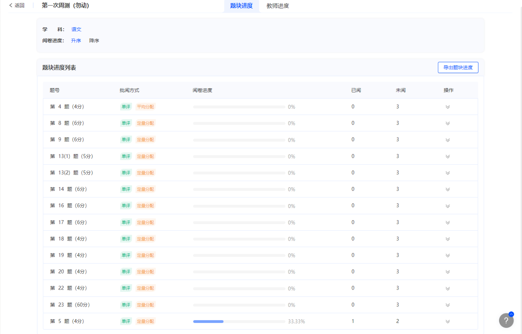Click the 导出题块进度 button

tap(458, 68)
